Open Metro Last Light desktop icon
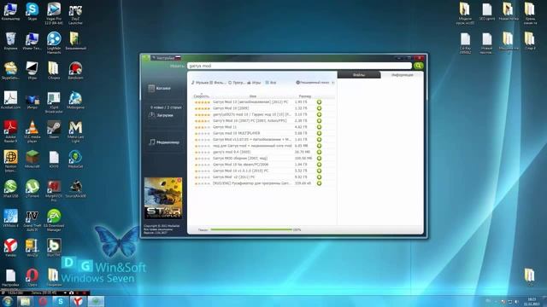Viewport: 547px width, 307px height. 75,131
